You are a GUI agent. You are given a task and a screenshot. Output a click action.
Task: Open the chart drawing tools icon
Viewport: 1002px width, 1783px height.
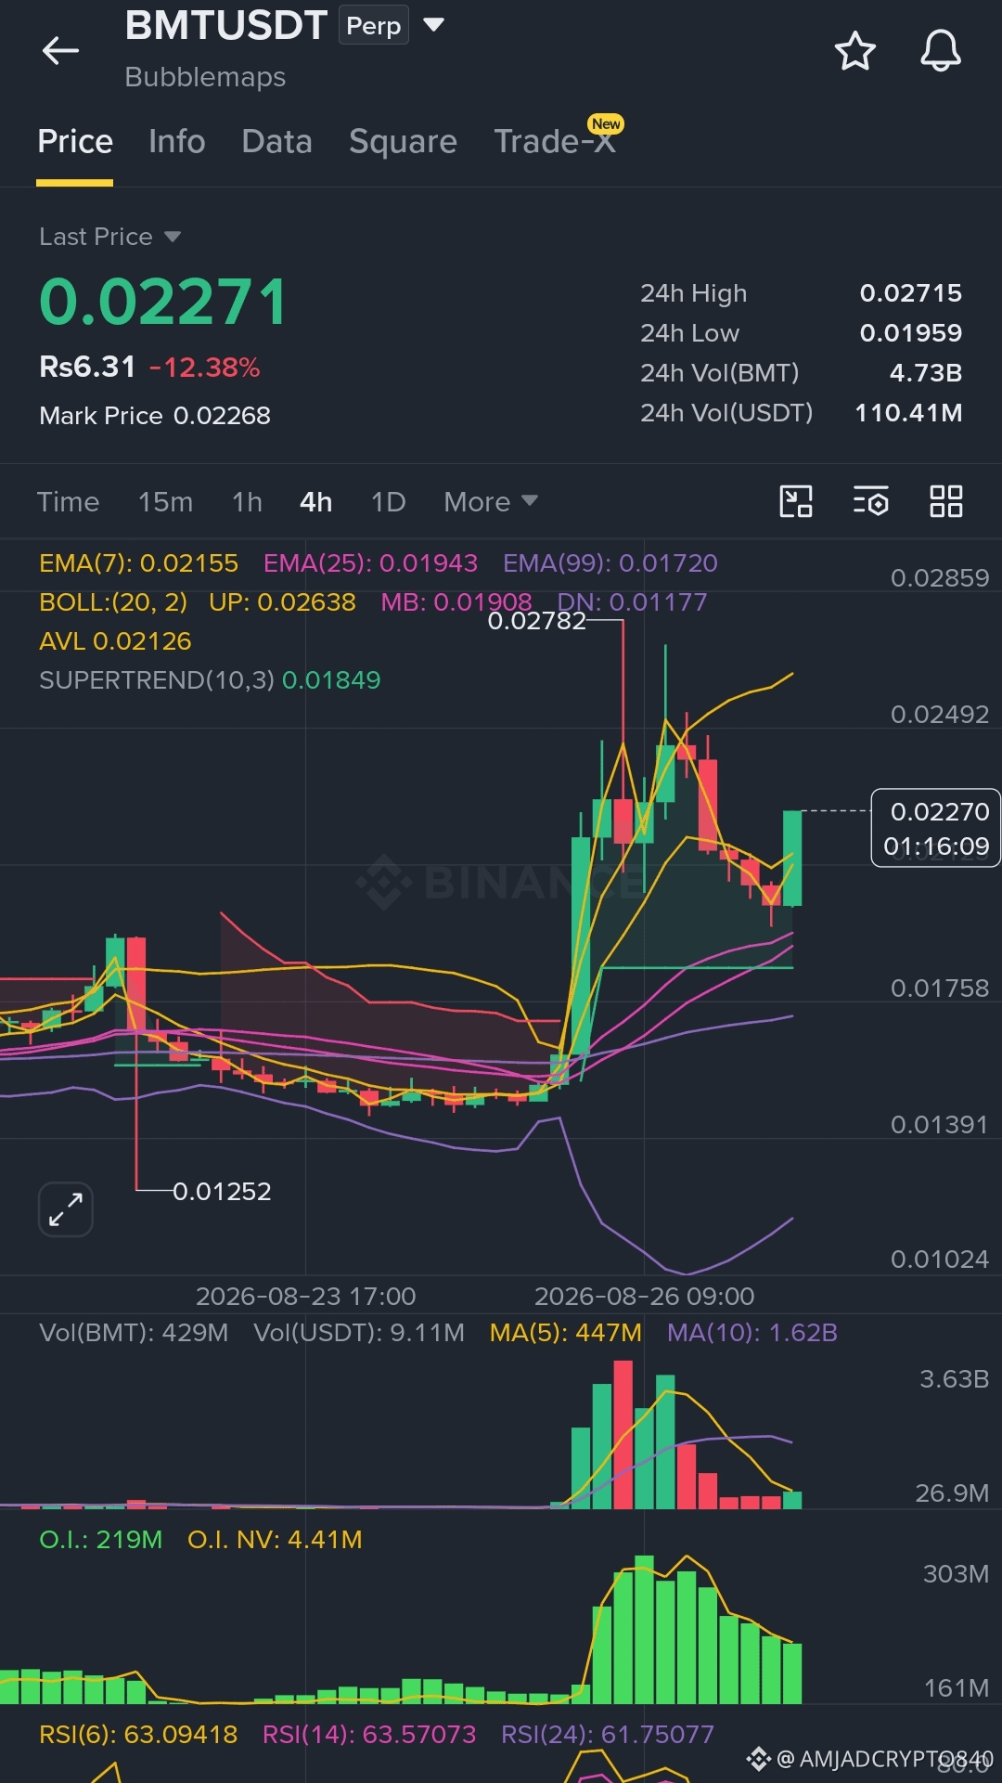[x=796, y=501]
